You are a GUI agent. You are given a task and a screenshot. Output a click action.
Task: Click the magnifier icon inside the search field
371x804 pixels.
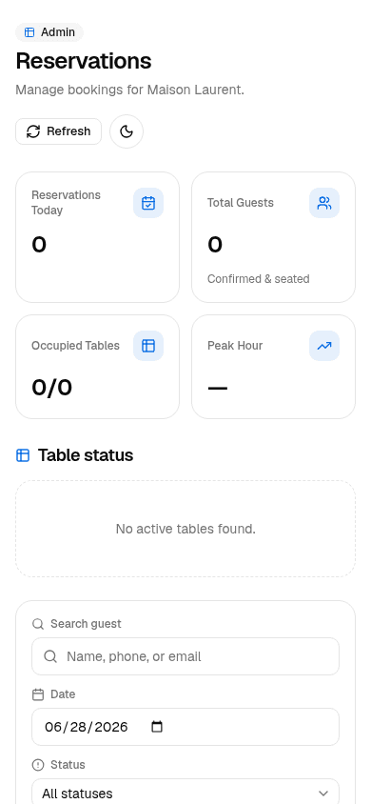pos(50,656)
